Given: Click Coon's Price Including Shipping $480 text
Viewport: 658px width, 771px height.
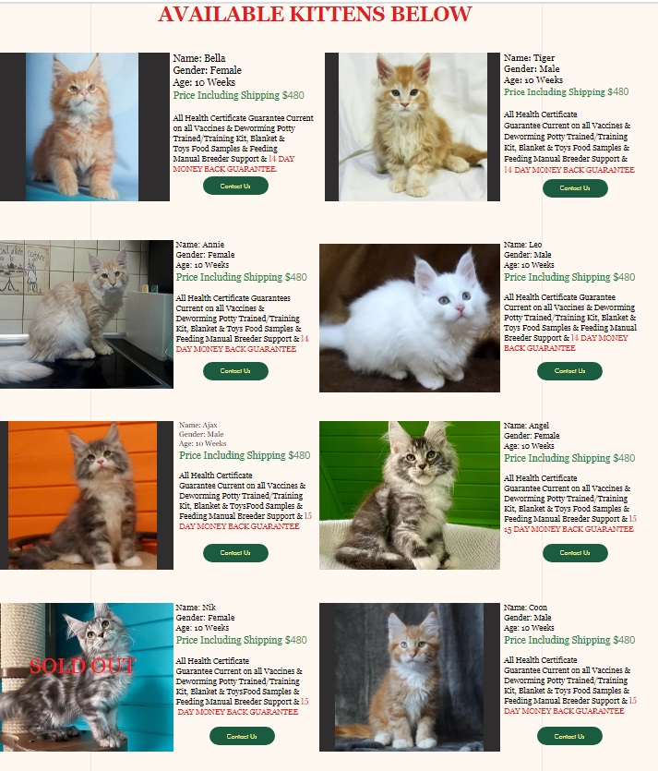Looking at the screenshot, I should click(x=569, y=640).
